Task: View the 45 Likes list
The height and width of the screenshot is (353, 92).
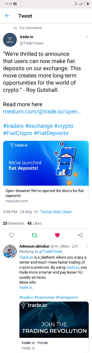Action: [x=34, y=223]
